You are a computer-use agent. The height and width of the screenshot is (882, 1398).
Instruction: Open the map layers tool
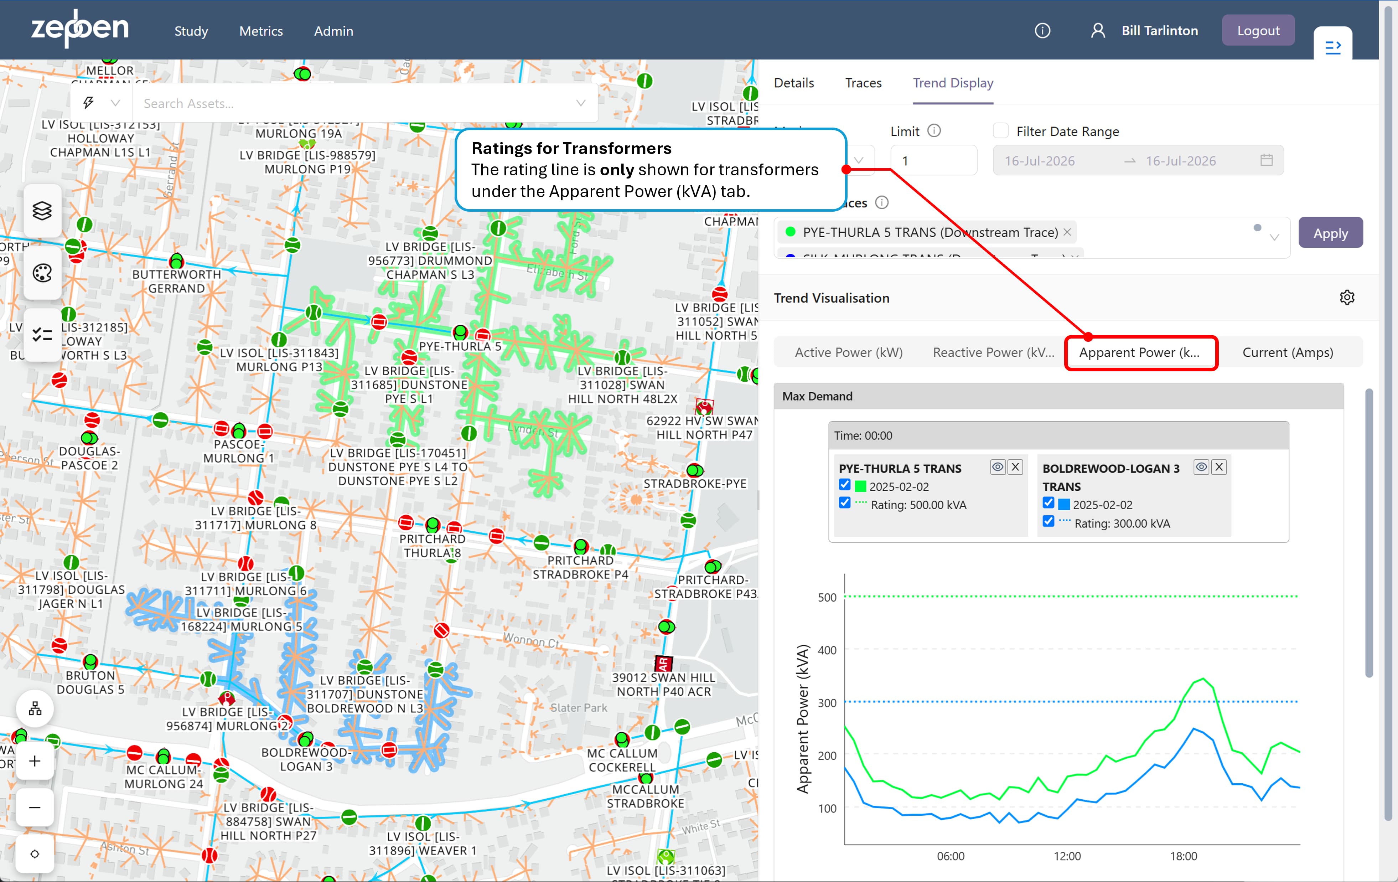point(42,210)
